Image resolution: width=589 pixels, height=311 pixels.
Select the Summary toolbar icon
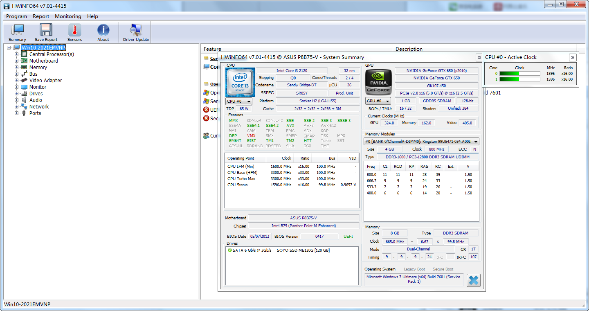click(x=17, y=32)
